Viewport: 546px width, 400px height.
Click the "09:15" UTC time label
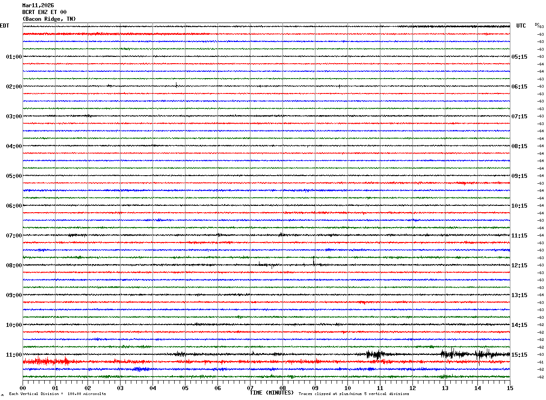(519, 176)
